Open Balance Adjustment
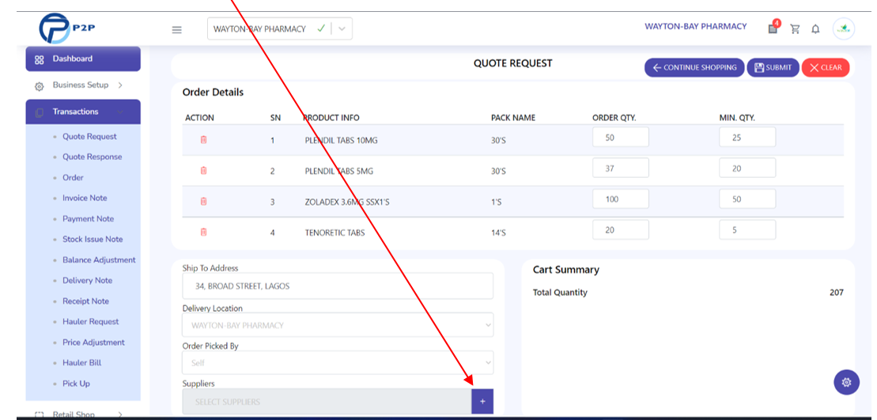877x420 pixels. (99, 260)
